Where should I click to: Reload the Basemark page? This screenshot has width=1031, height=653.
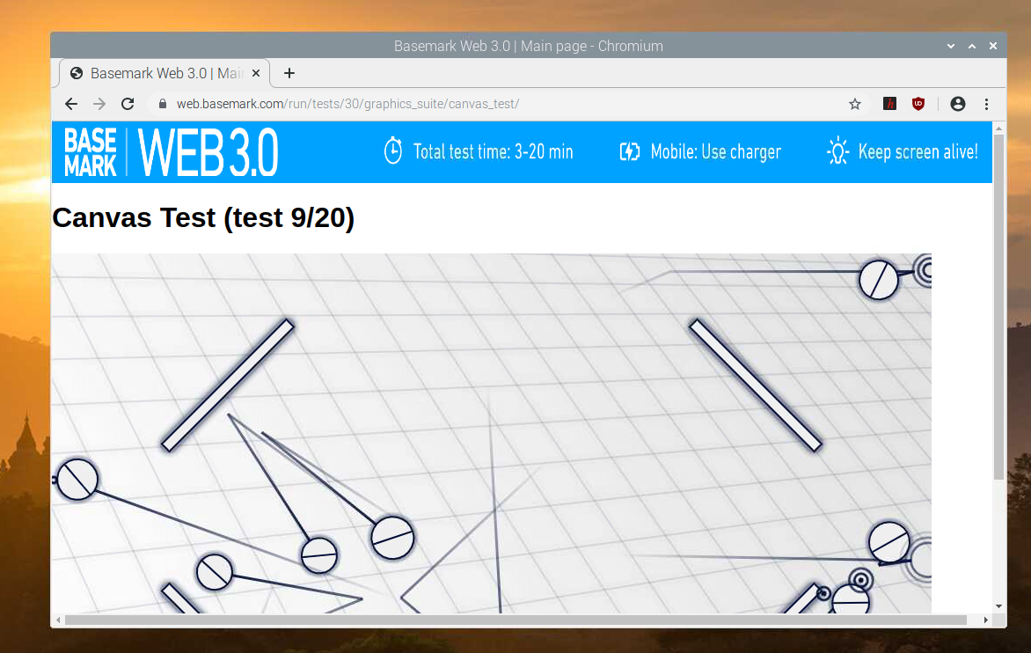tap(128, 104)
